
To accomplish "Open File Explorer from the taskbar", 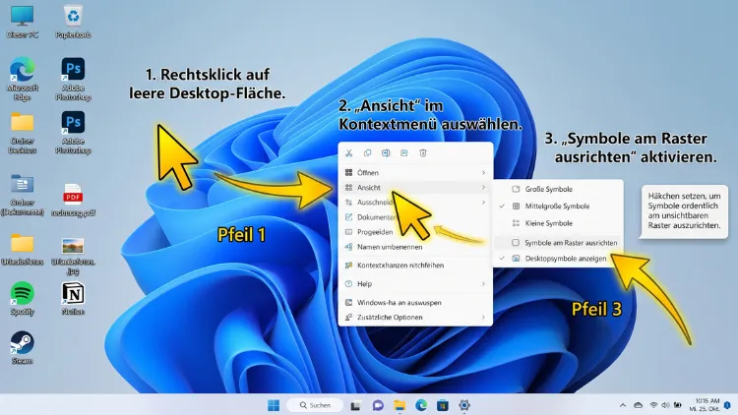I will pyautogui.click(x=400, y=405).
